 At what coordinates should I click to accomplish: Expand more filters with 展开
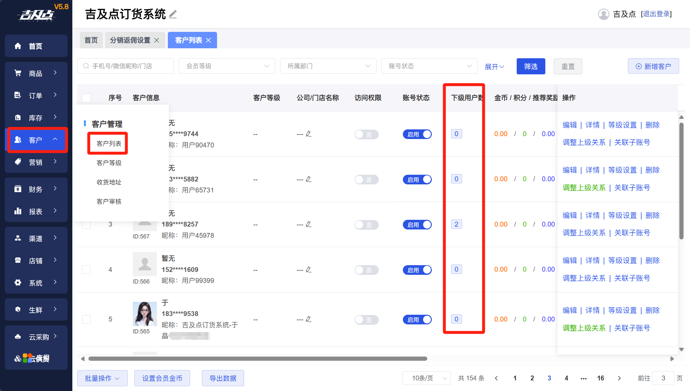494,67
